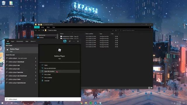The image size is (187, 105).
Task: Open the Home ribbon tab
Action: point(42,27)
